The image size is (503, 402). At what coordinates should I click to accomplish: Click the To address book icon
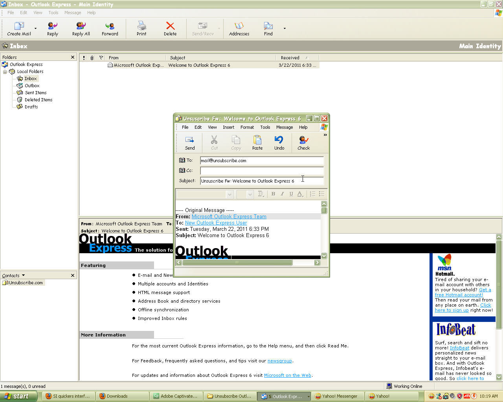pyautogui.click(x=182, y=160)
